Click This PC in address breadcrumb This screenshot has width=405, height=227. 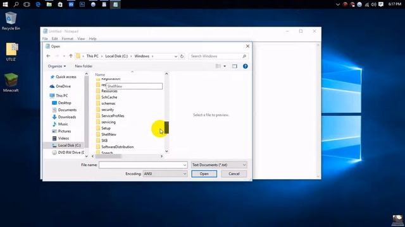point(92,56)
